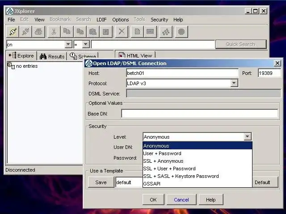Click the template Save button
Viewport: 286px width, 214px height.
click(101, 182)
